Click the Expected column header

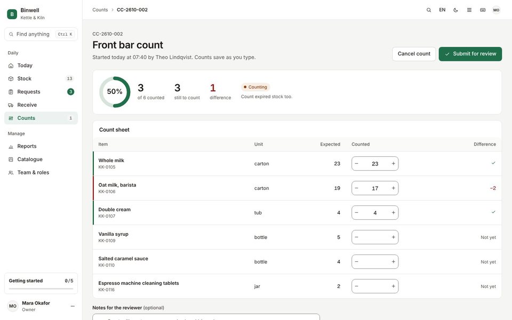pos(330,144)
